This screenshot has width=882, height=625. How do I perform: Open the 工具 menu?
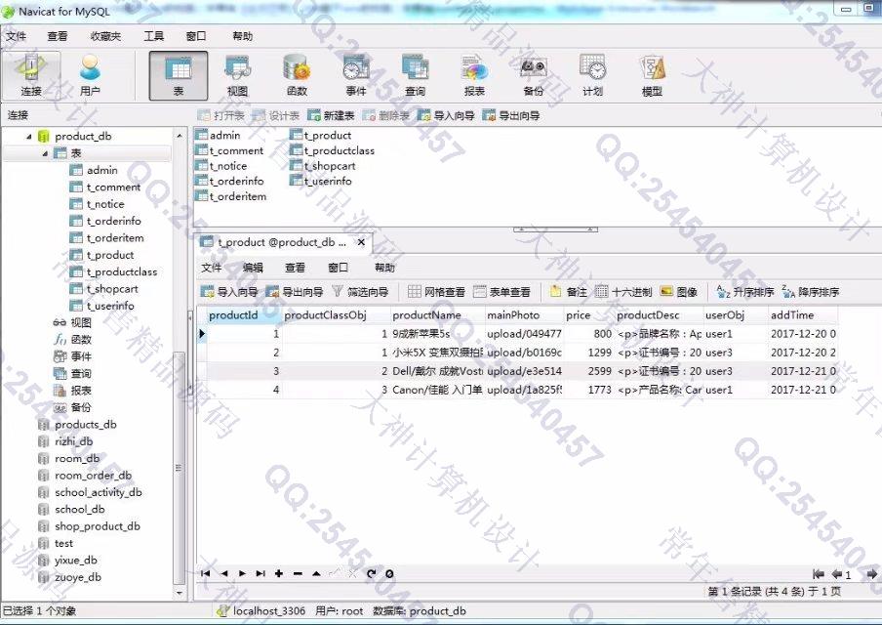(153, 36)
